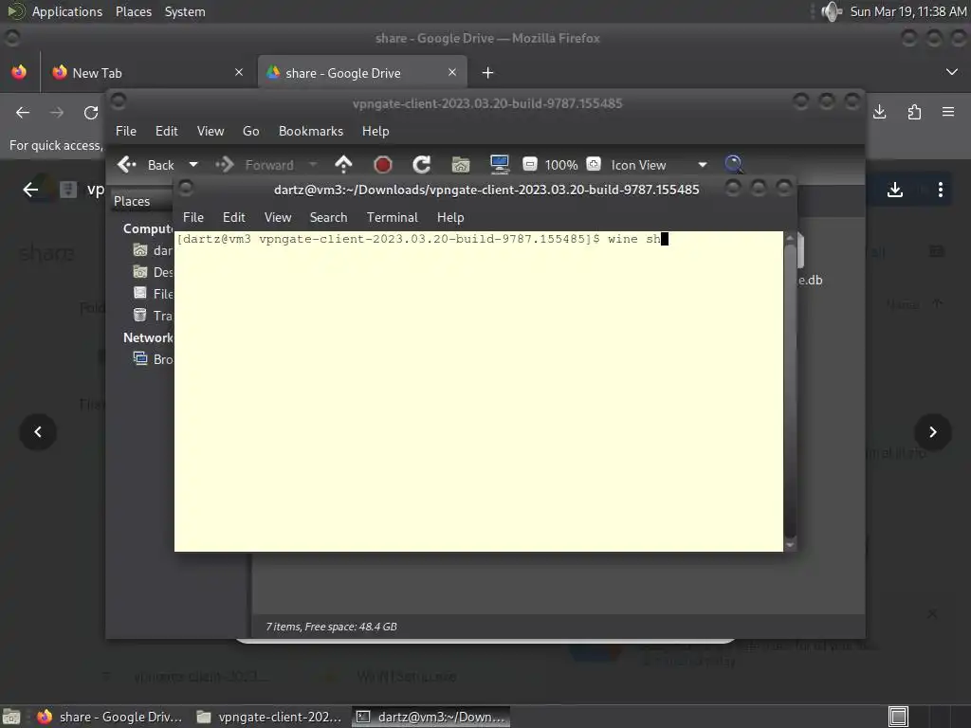This screenshot has height=728, width=971.
Task: List all Firefox tabs chevron
Action: point(952,72)
